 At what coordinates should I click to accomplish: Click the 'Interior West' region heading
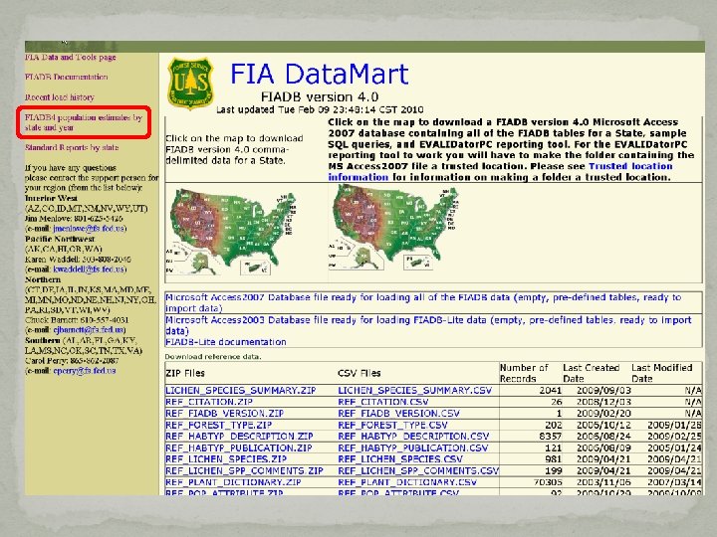tap(51, 198)
